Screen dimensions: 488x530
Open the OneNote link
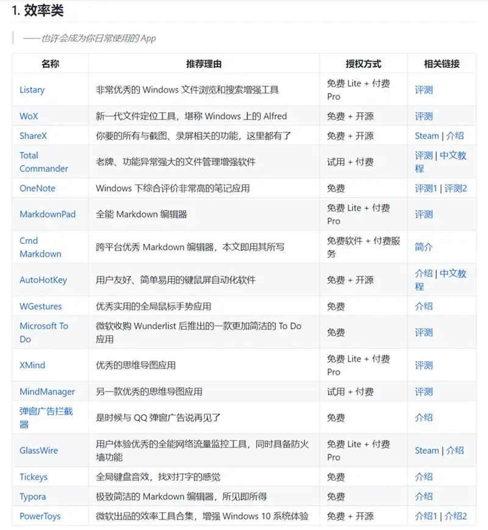click(x=37, y=188)
